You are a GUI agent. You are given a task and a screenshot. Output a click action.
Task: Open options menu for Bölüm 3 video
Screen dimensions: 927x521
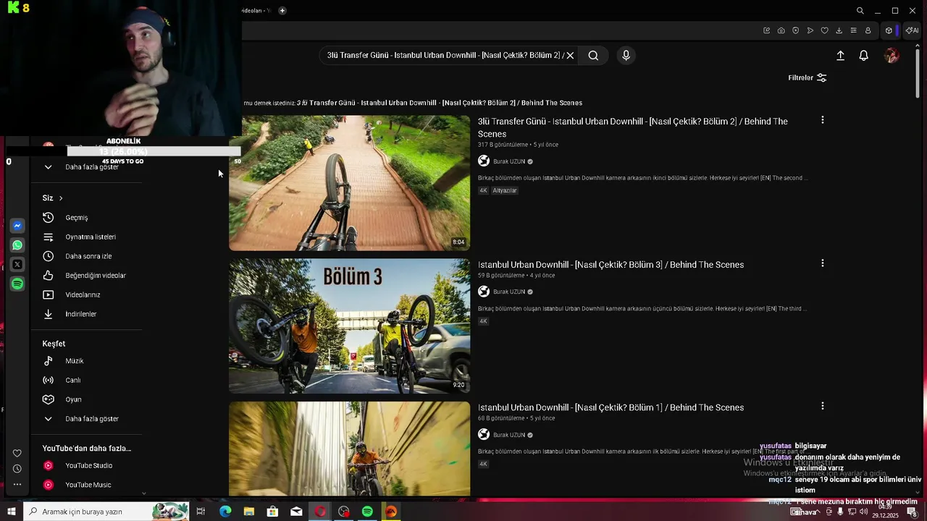point(822,263)
